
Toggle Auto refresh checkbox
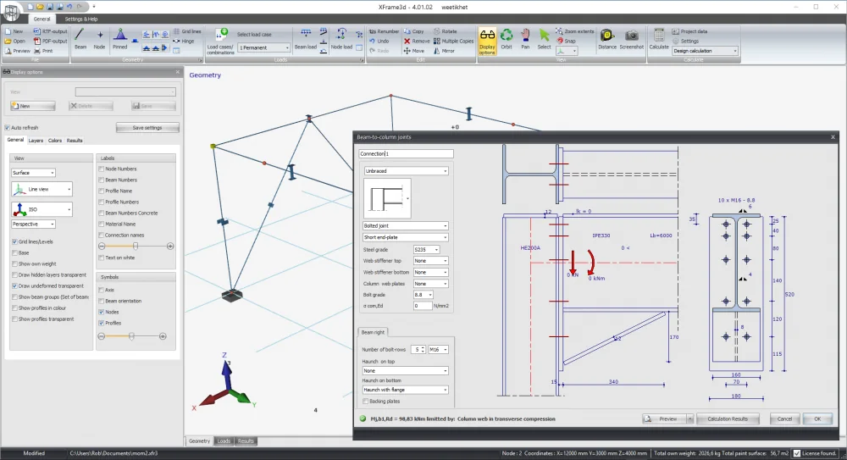8,128
